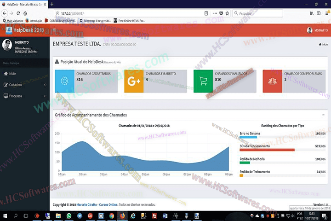The height and width of the screenshot is (221, 331).
Task: Open Google Chrome from the taskbar
Action: coord(111,216)
